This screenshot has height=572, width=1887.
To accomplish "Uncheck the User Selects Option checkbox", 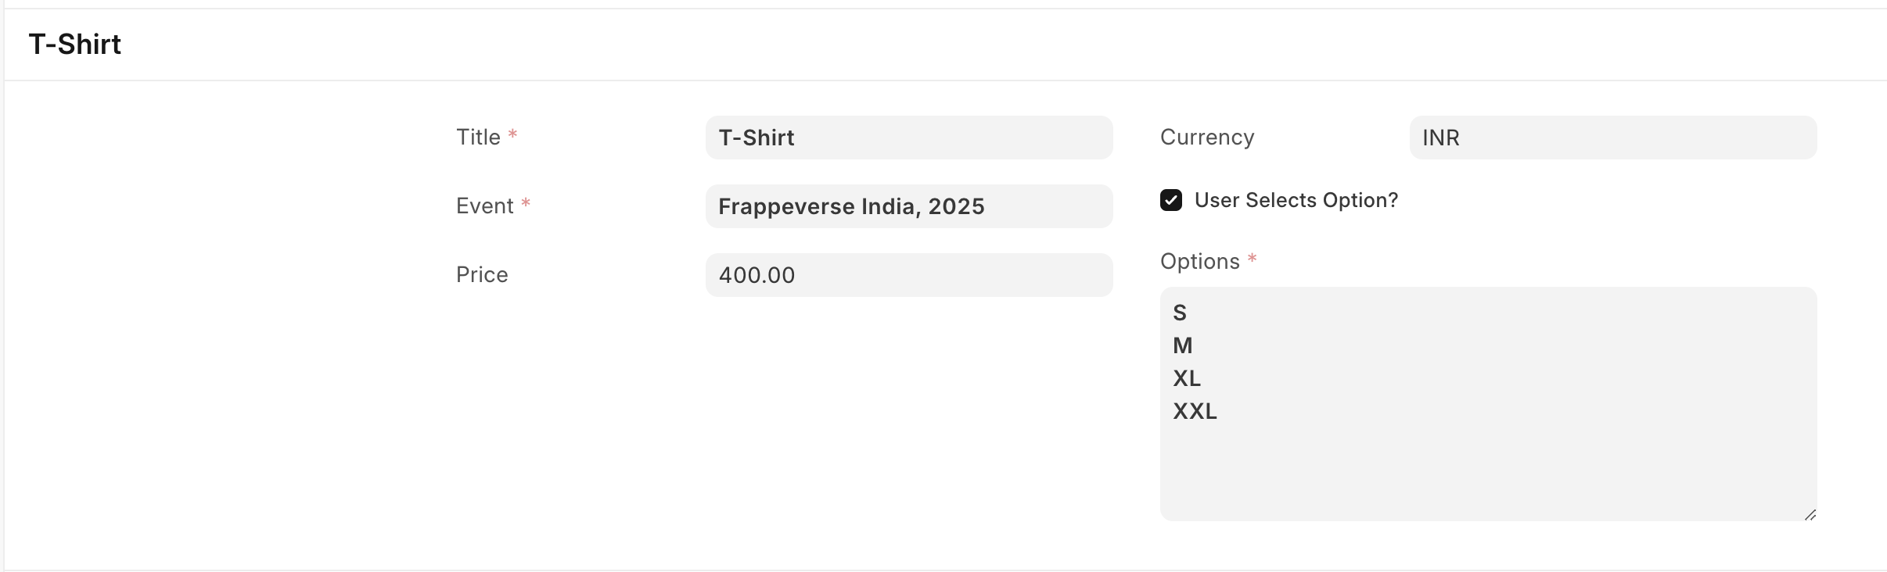I will (x=1171, y=200).
